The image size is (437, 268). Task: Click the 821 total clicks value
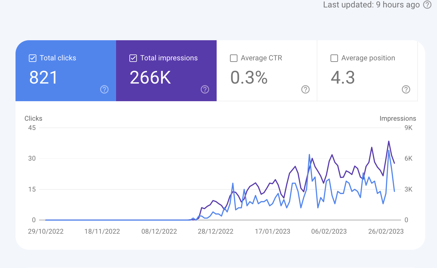pos(43,77)
